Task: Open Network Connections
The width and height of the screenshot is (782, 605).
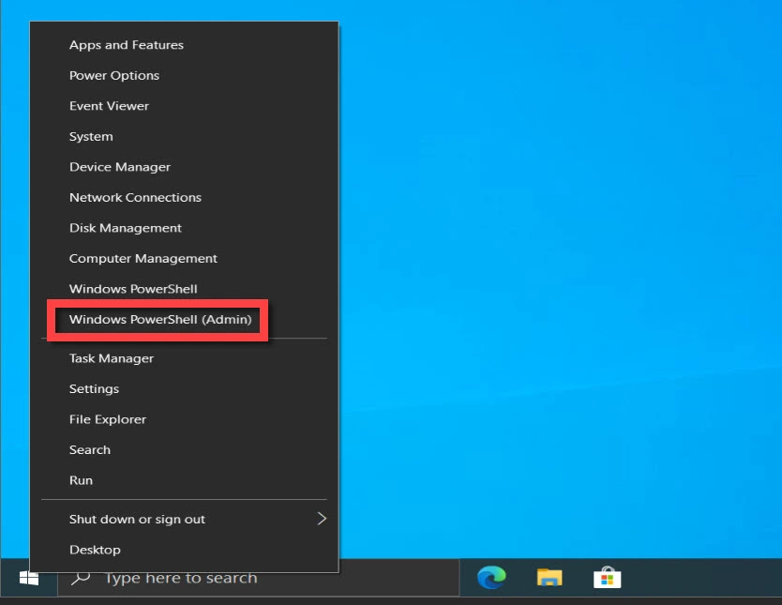Action: (x=184, y=197)
